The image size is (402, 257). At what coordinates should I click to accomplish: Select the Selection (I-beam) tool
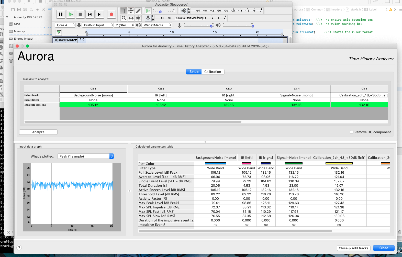124,11
